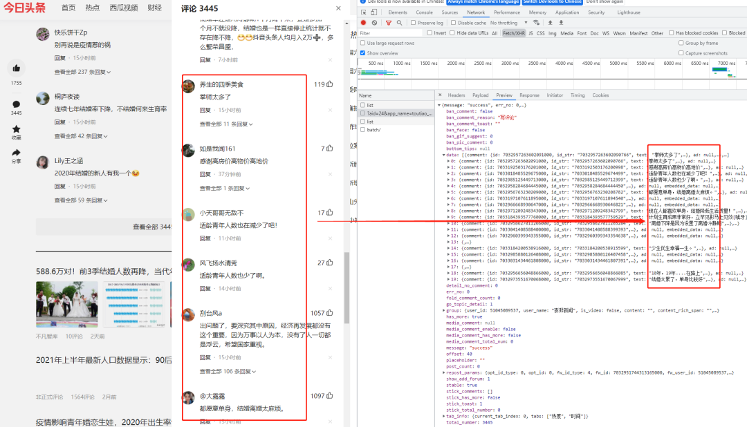The height and width of the screenshot is (427, 747).
Task: Like 风飞扬水清秀's comment with 27 likes
Action: [x=330, y=263]
